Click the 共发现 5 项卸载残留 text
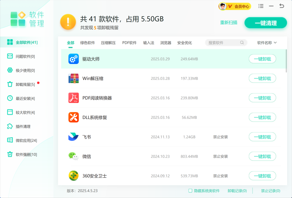 [99, 28]
